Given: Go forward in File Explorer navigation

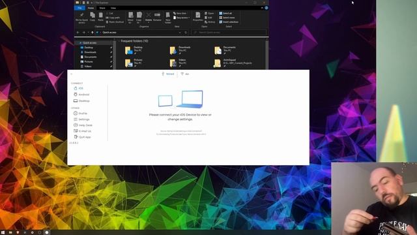Looking at the screenshot, I should pos(83,33).
